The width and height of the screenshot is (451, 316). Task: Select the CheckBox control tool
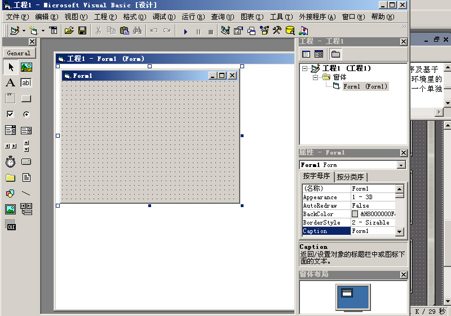click(11, 114)
